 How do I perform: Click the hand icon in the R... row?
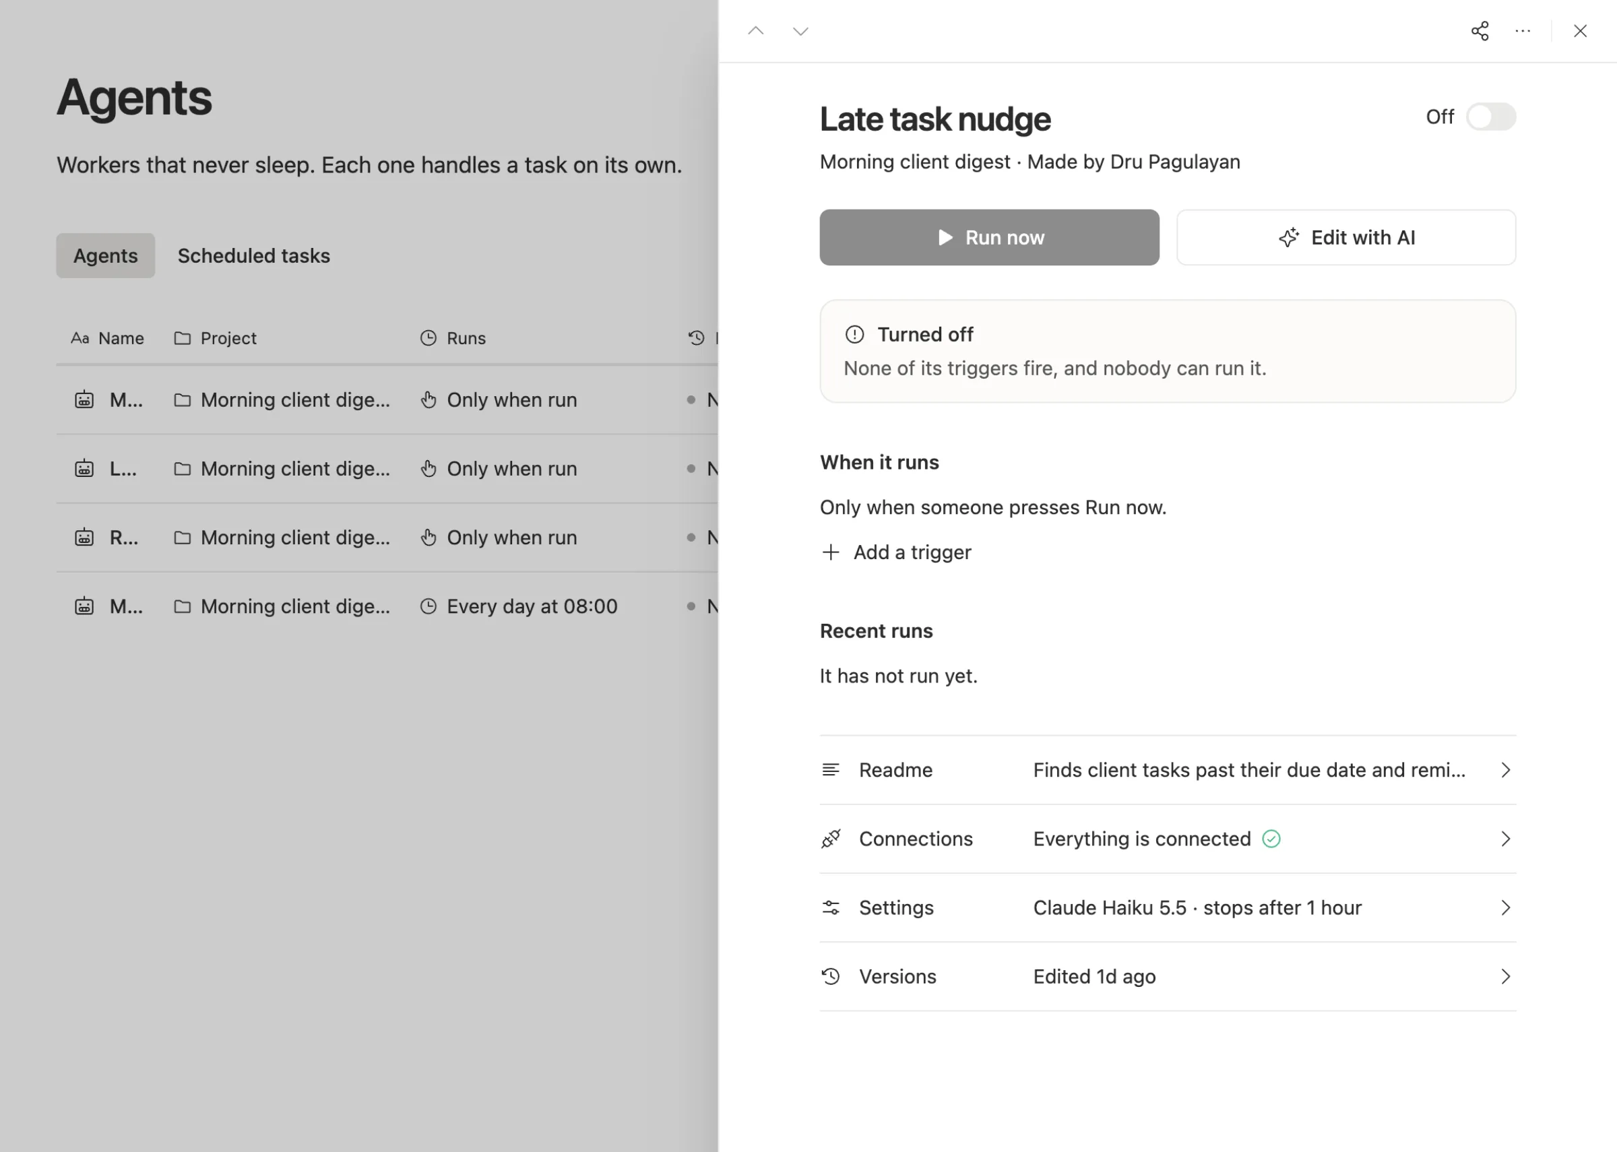[428, 537]
